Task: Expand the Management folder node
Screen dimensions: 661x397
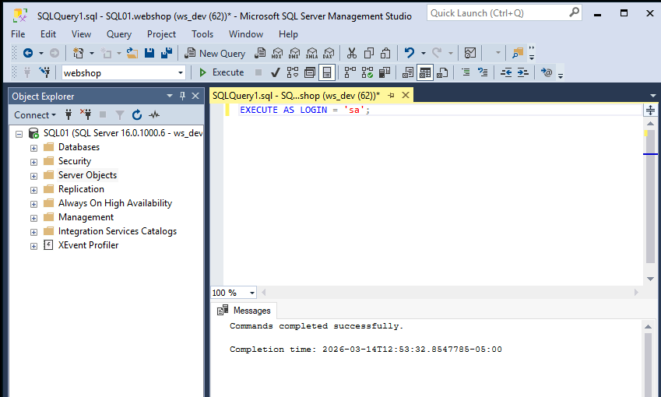Action: pyautogui.click(x=33, y=218)
